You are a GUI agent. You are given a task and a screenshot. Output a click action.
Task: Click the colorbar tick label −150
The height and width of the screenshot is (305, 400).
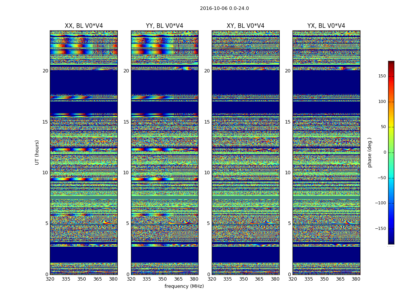click(x=380, y=228)
